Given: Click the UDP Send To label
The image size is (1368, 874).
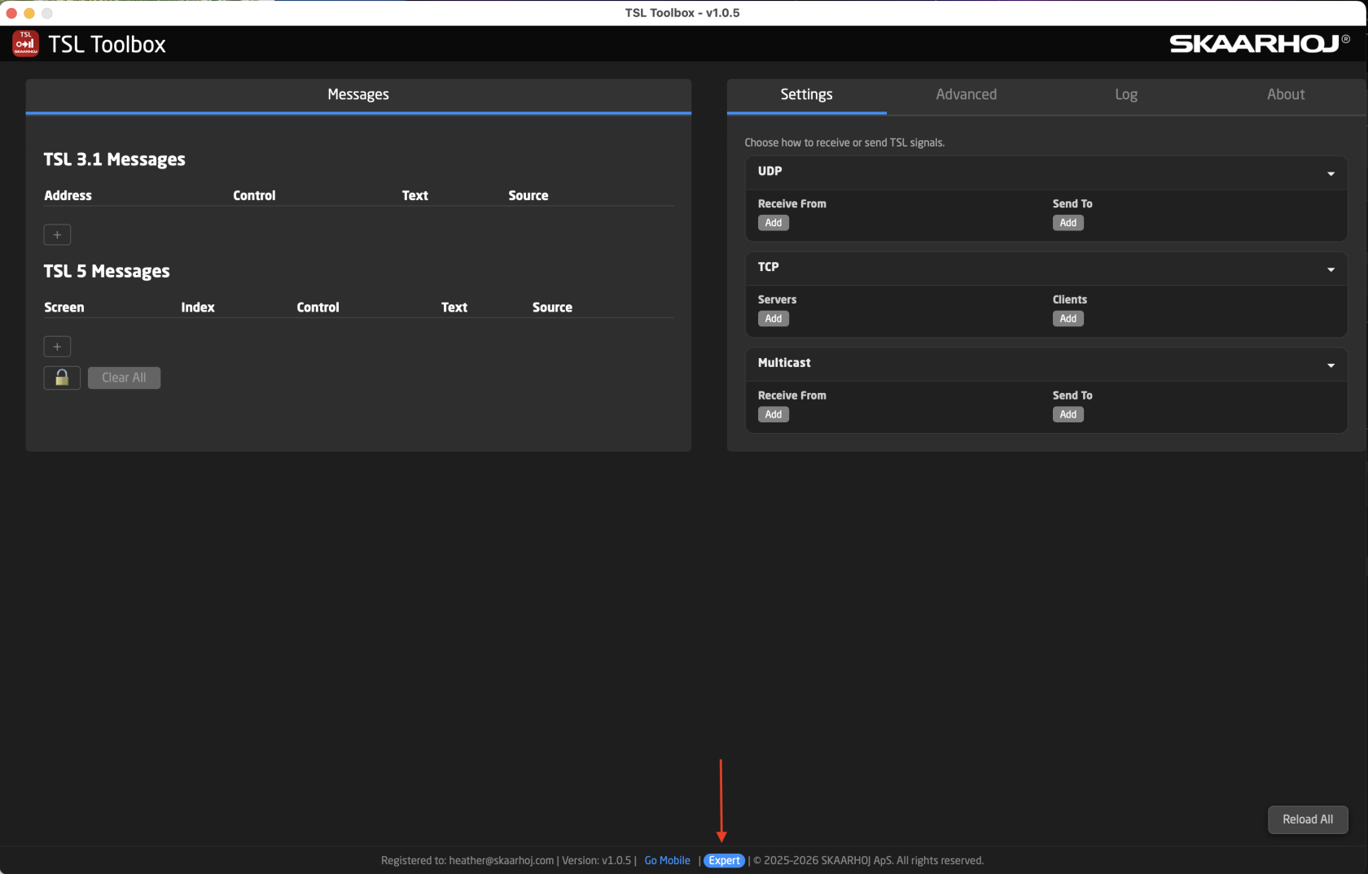Looking at the screenshot, I should point(1072,203).
